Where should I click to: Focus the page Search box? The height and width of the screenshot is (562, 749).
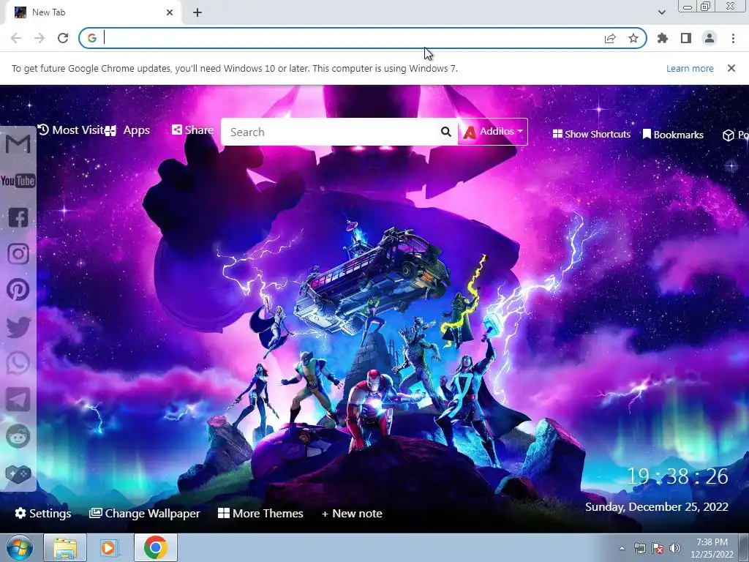coord(331,132)
